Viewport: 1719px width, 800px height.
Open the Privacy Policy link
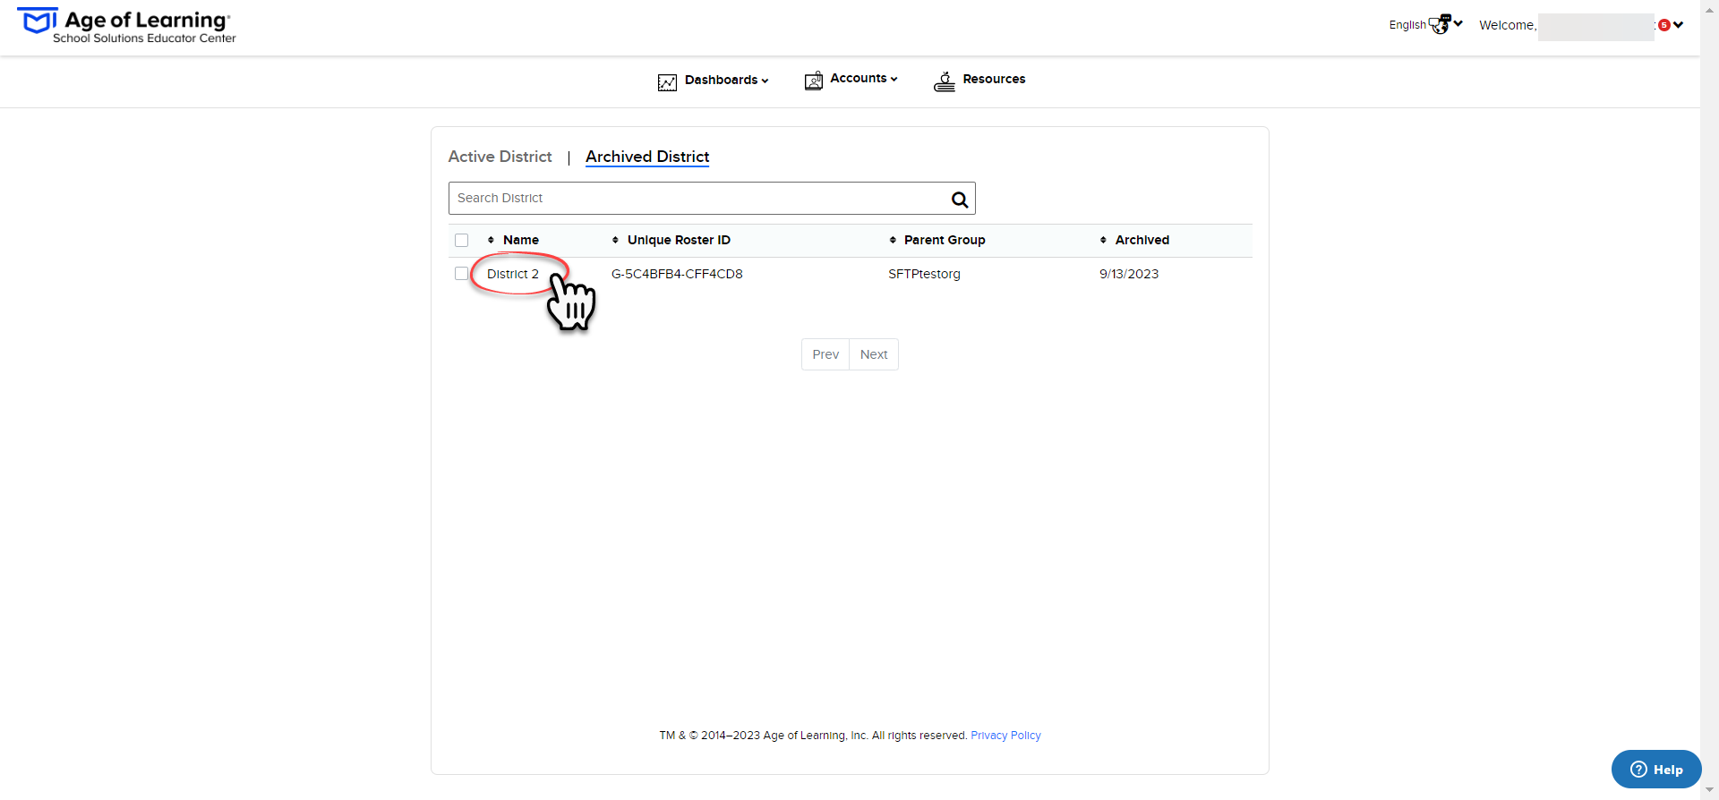[1005, 736]
